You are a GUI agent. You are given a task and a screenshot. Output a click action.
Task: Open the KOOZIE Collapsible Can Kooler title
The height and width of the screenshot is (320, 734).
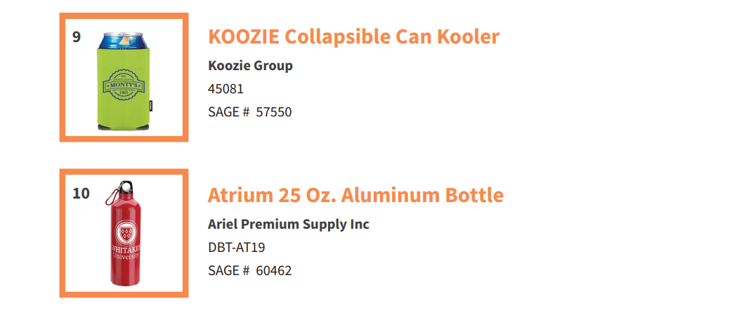click(354, 36)
